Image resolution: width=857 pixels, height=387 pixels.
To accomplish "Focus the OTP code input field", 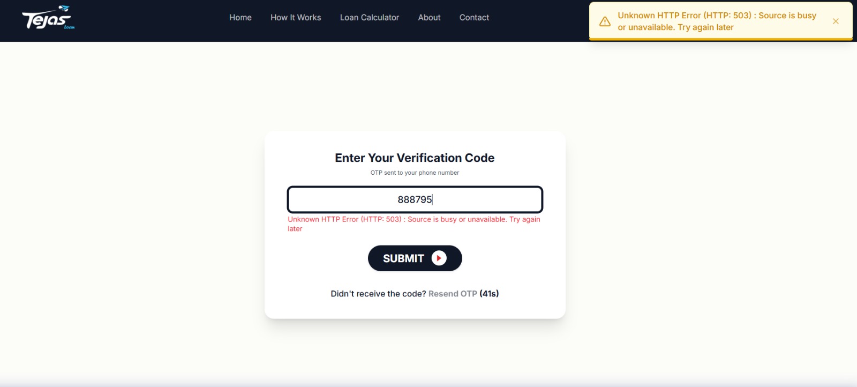I will (x=415, y=199).
